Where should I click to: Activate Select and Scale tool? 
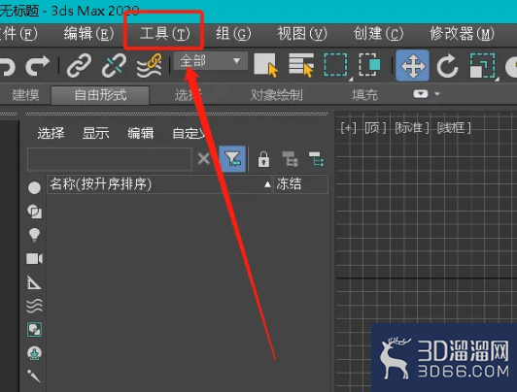[482, 66]
